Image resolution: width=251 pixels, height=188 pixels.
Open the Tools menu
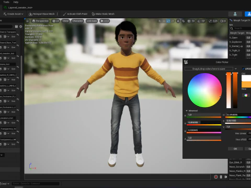[6, 2]
